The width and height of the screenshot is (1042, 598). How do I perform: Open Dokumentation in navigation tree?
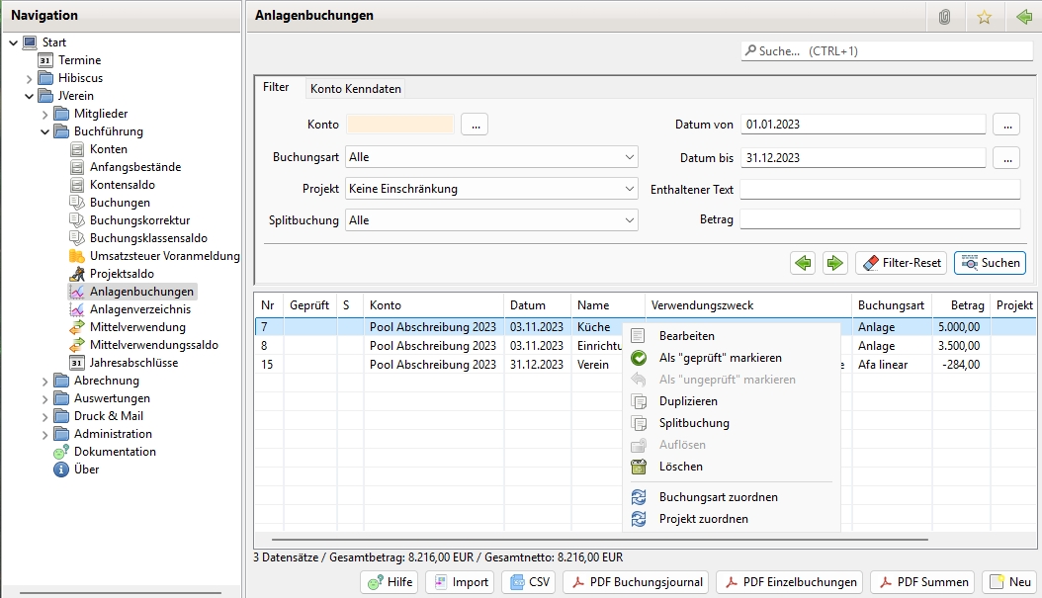(x=114, y=452)
